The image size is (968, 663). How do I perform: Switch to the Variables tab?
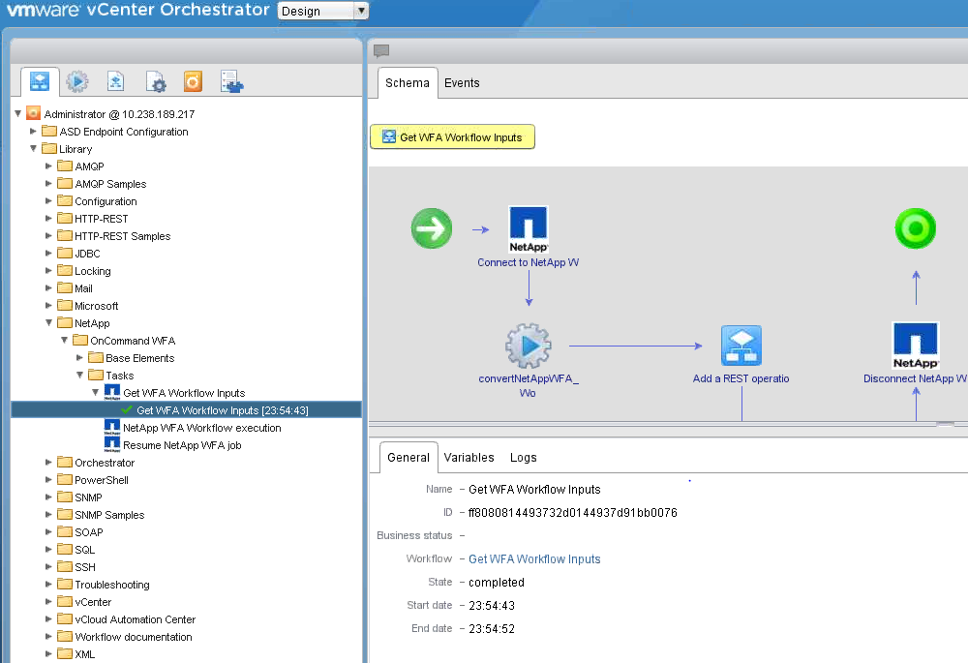469,458
